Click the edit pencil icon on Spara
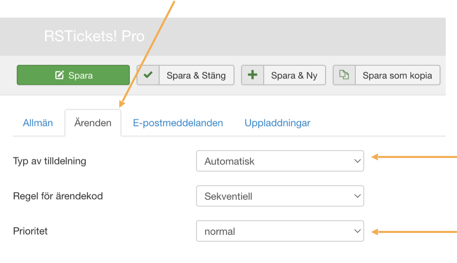Viewport: 457px width, 263px height. tap(59, 75)
